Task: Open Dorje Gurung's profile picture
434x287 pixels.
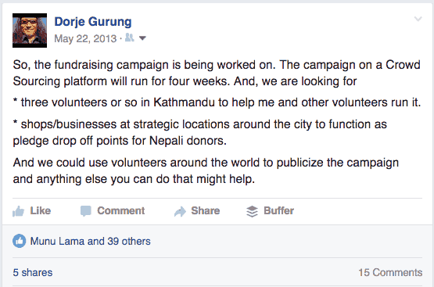Action: point(30,30)
